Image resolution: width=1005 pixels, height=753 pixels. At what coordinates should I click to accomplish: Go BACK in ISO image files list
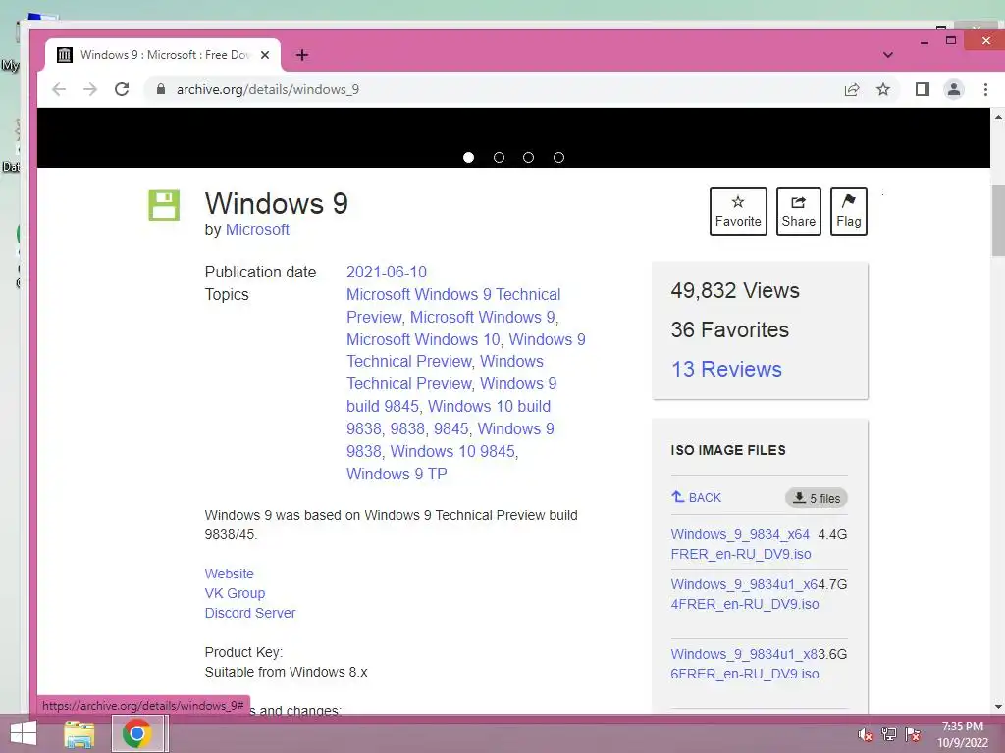click(x=696, y=497)
